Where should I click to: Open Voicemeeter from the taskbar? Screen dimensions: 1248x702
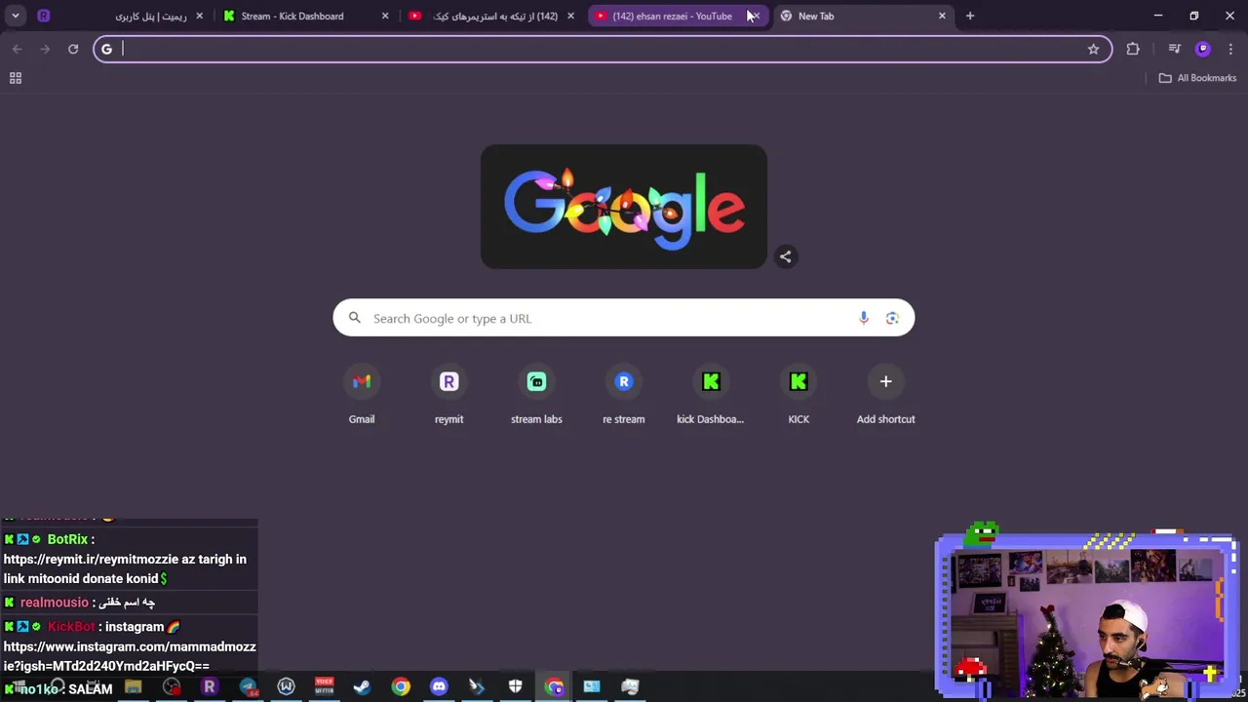tap(324, 687)
